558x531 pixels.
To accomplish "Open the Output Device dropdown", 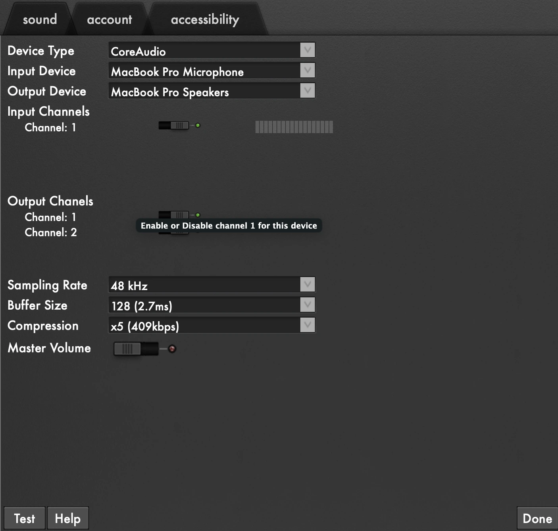I will [212, 91].
